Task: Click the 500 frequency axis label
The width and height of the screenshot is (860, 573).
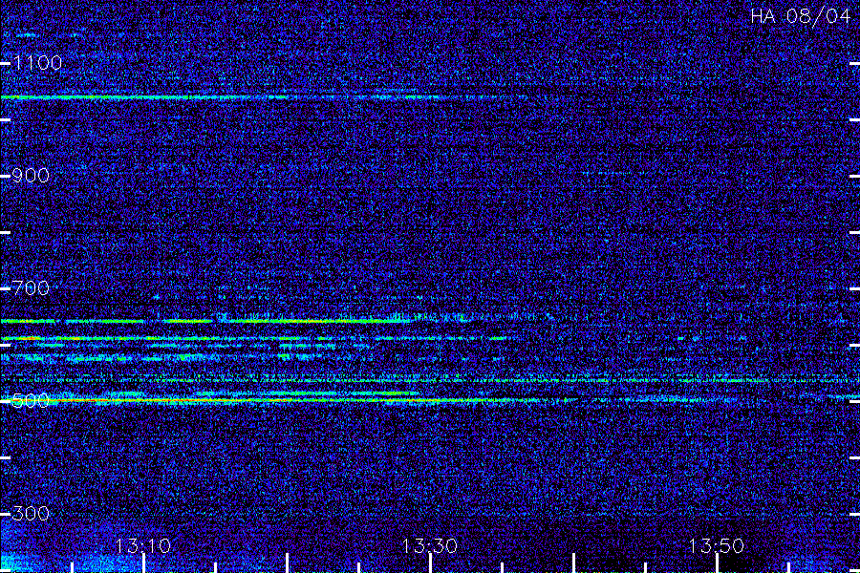Action: (31, 401)
